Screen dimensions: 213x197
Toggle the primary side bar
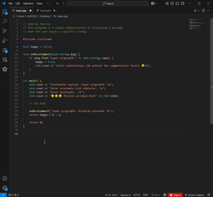[x=172, y=3]
